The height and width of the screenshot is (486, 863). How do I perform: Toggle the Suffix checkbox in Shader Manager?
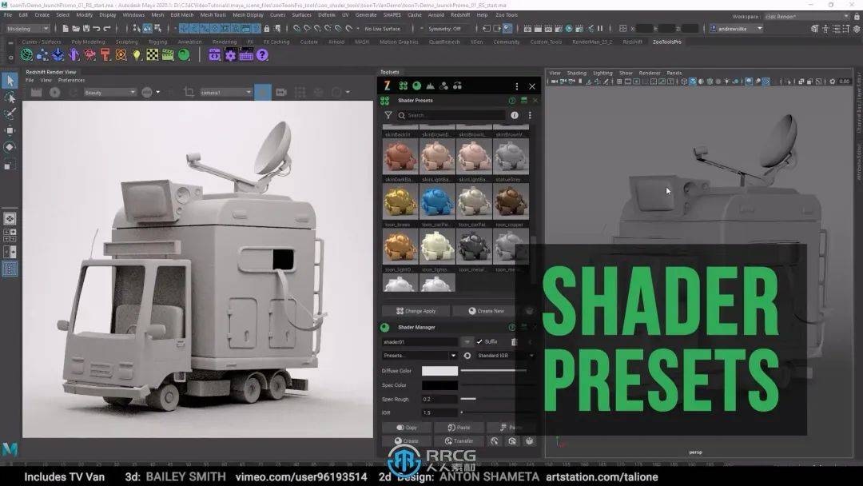[479, 341]
